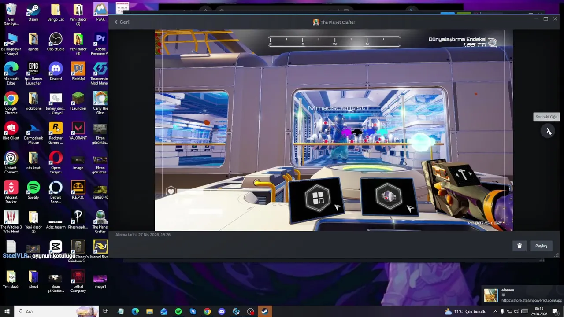Open the Bu bilgisayar shortcut
The height and width of the screenshot is (317, 564).
(11, 44)
